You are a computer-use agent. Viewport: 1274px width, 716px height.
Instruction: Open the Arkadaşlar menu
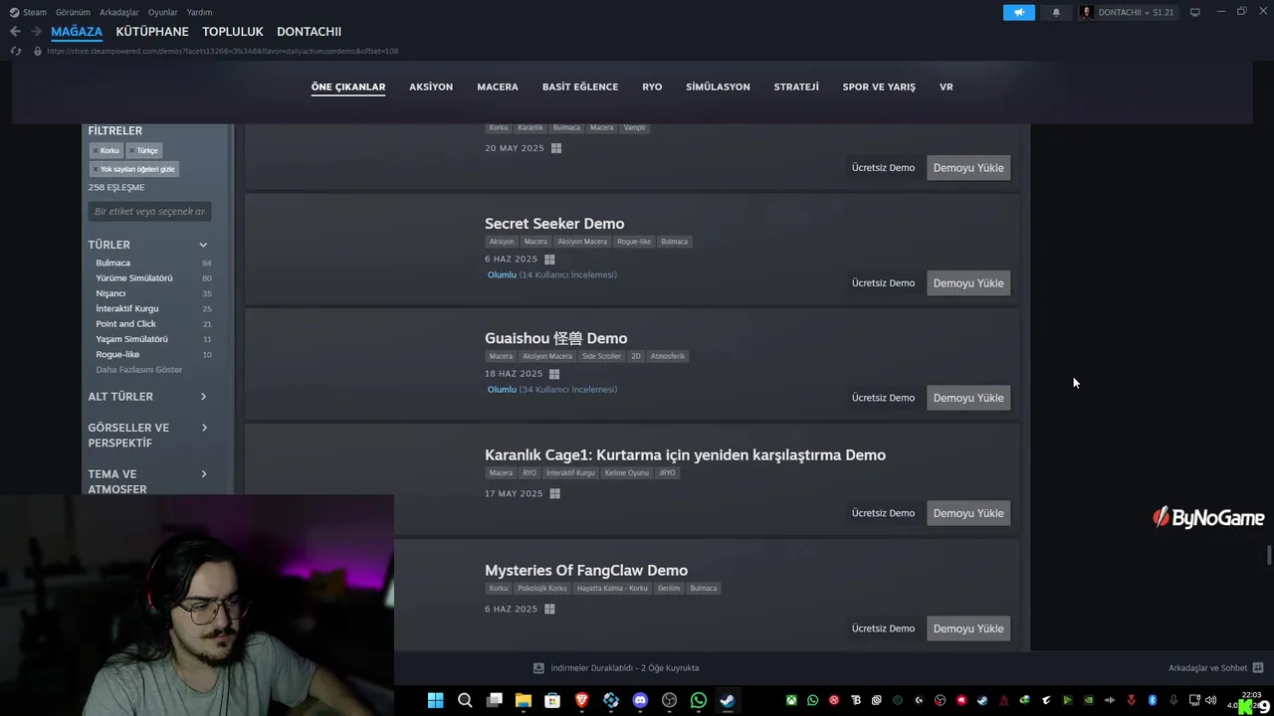119,12
